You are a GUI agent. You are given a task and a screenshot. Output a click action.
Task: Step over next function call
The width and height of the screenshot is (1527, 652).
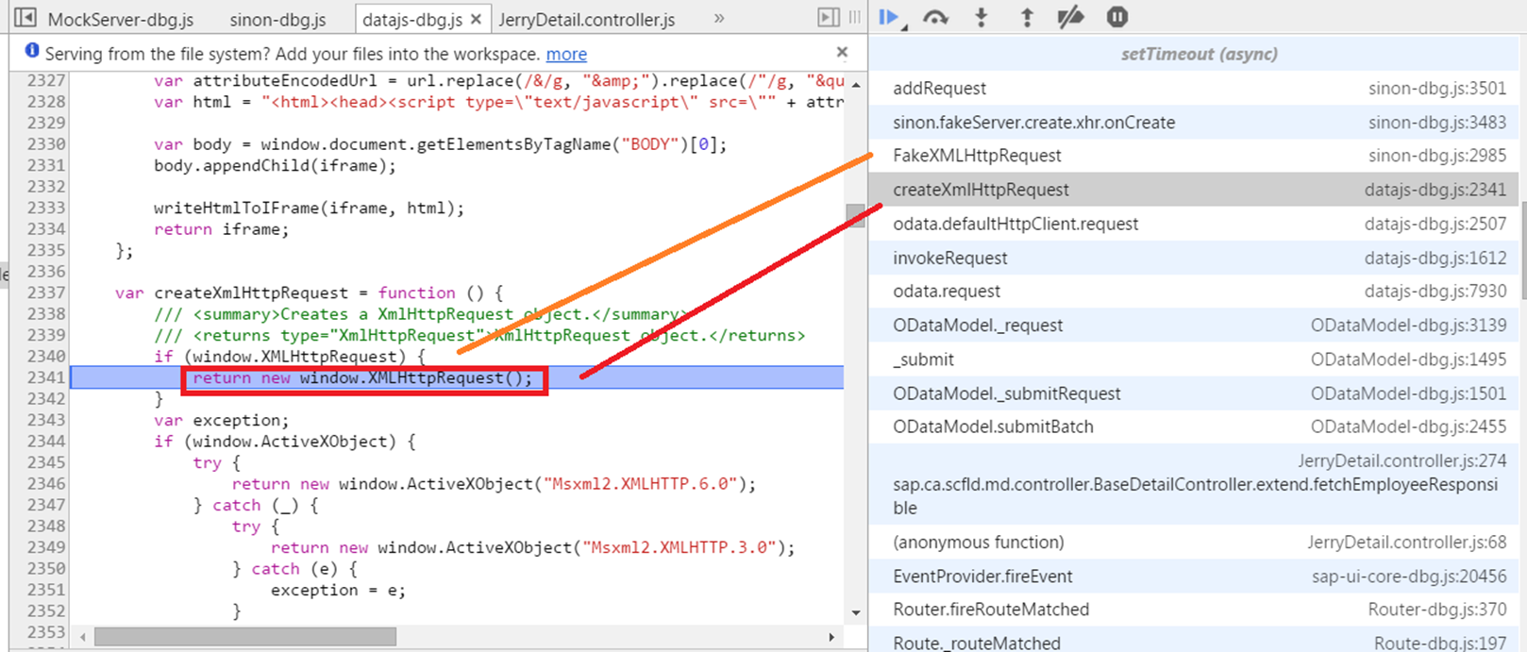935,17
